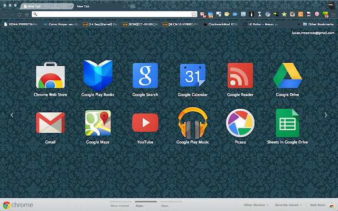Open the Web Store link in footer
The image size is (338, 211).
click(x=317, y=205)
